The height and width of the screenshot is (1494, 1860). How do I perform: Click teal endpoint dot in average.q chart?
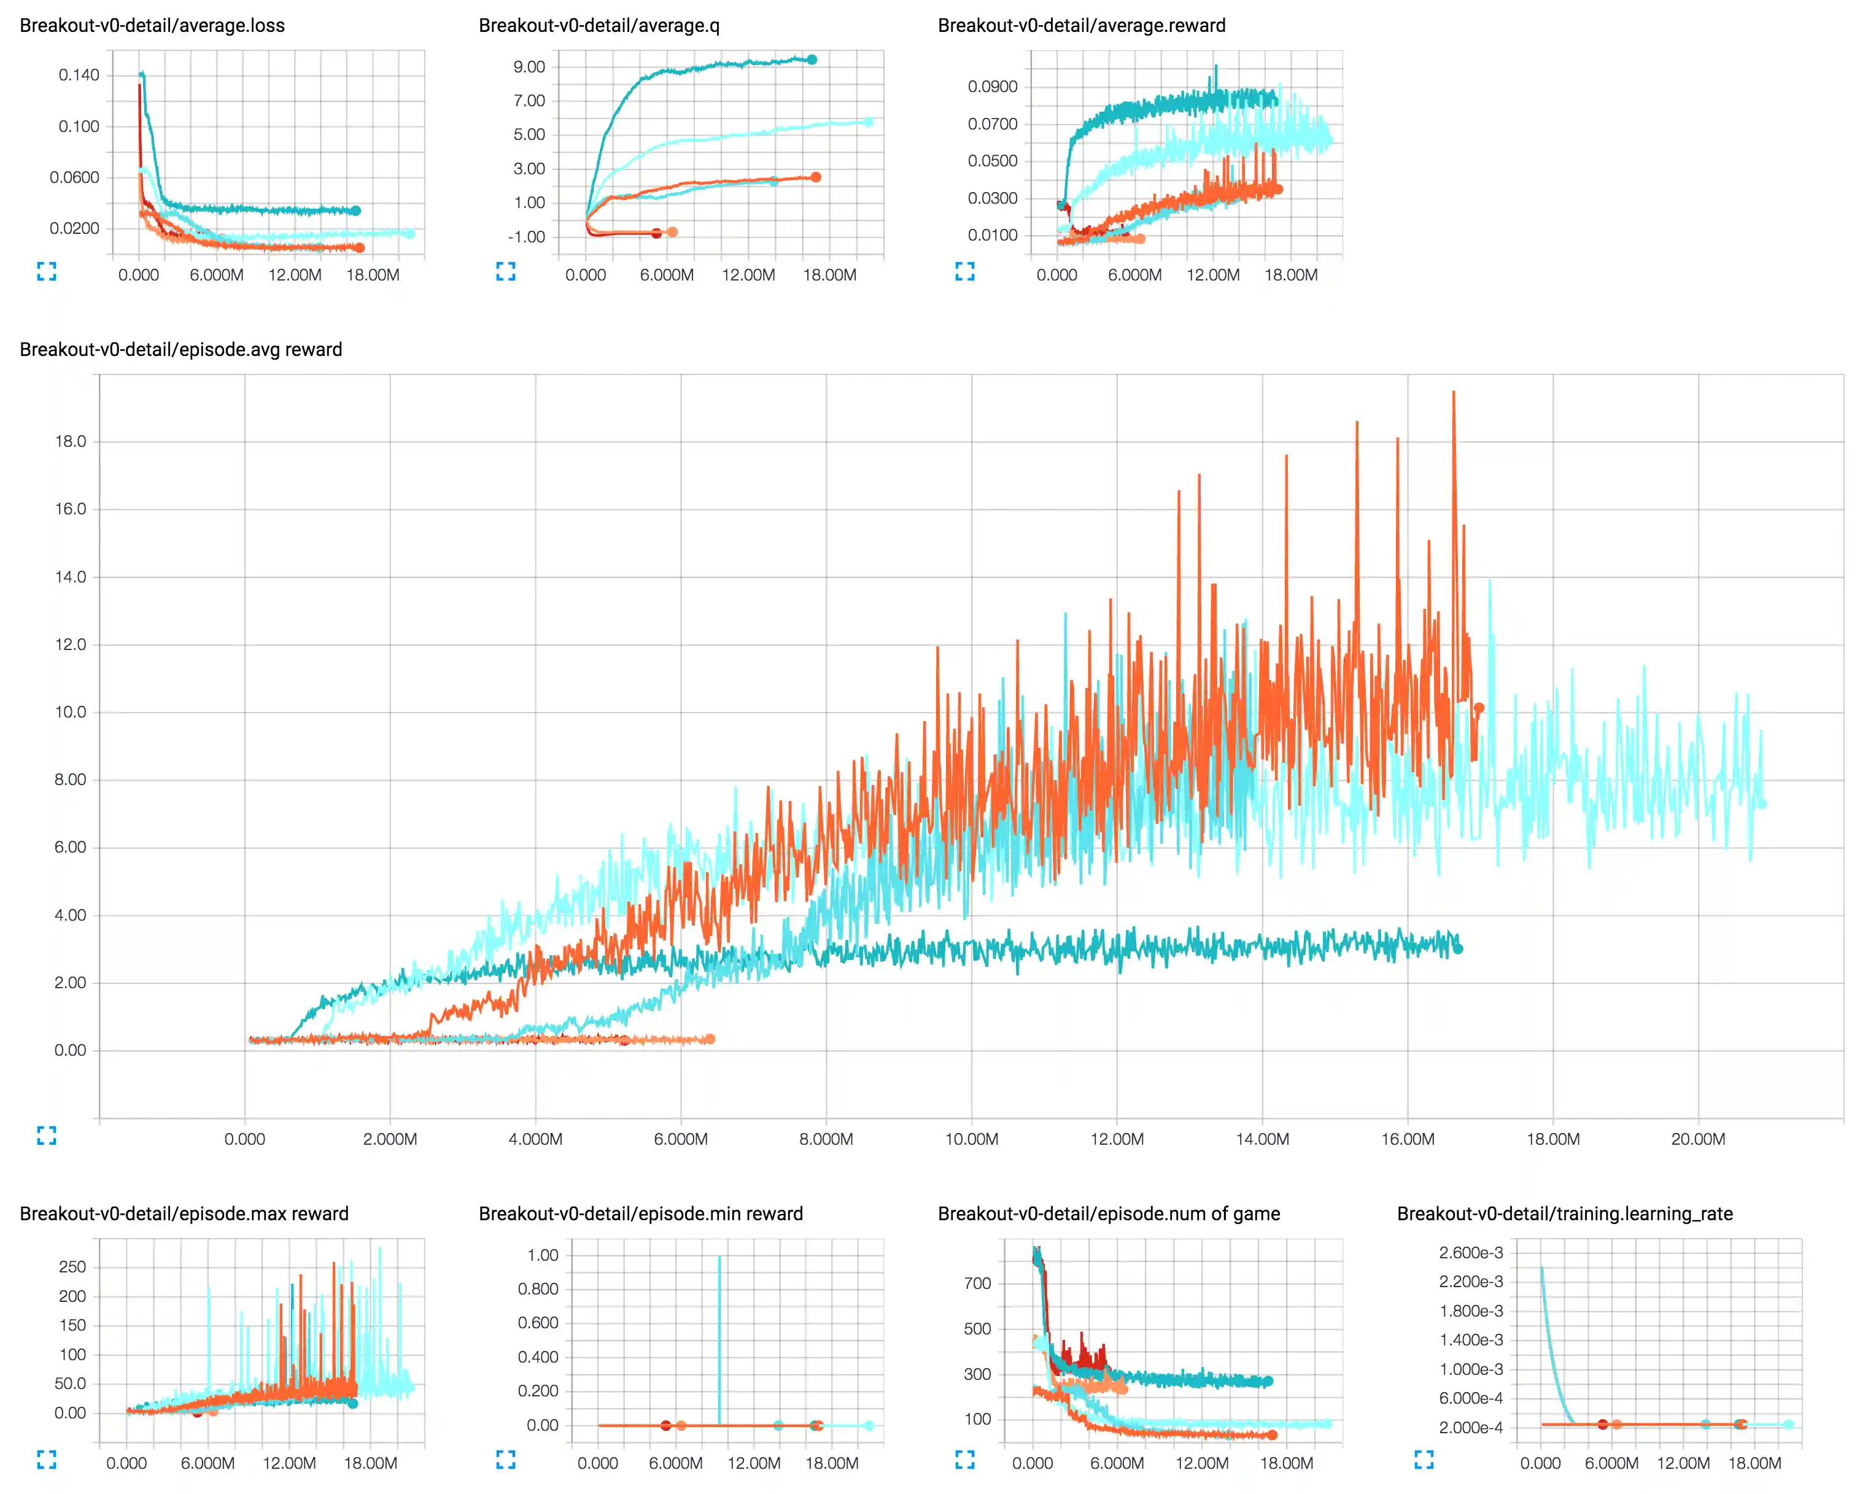[812, 60]
